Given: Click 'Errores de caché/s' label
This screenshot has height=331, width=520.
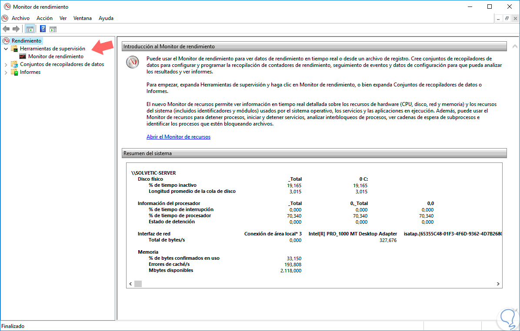Looking at the screenshot, I should (169, 265).
